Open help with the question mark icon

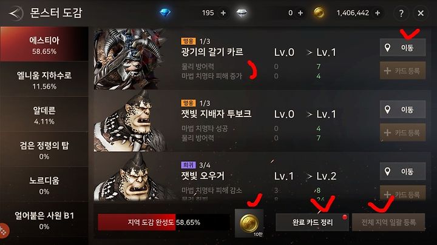point(401,13)
